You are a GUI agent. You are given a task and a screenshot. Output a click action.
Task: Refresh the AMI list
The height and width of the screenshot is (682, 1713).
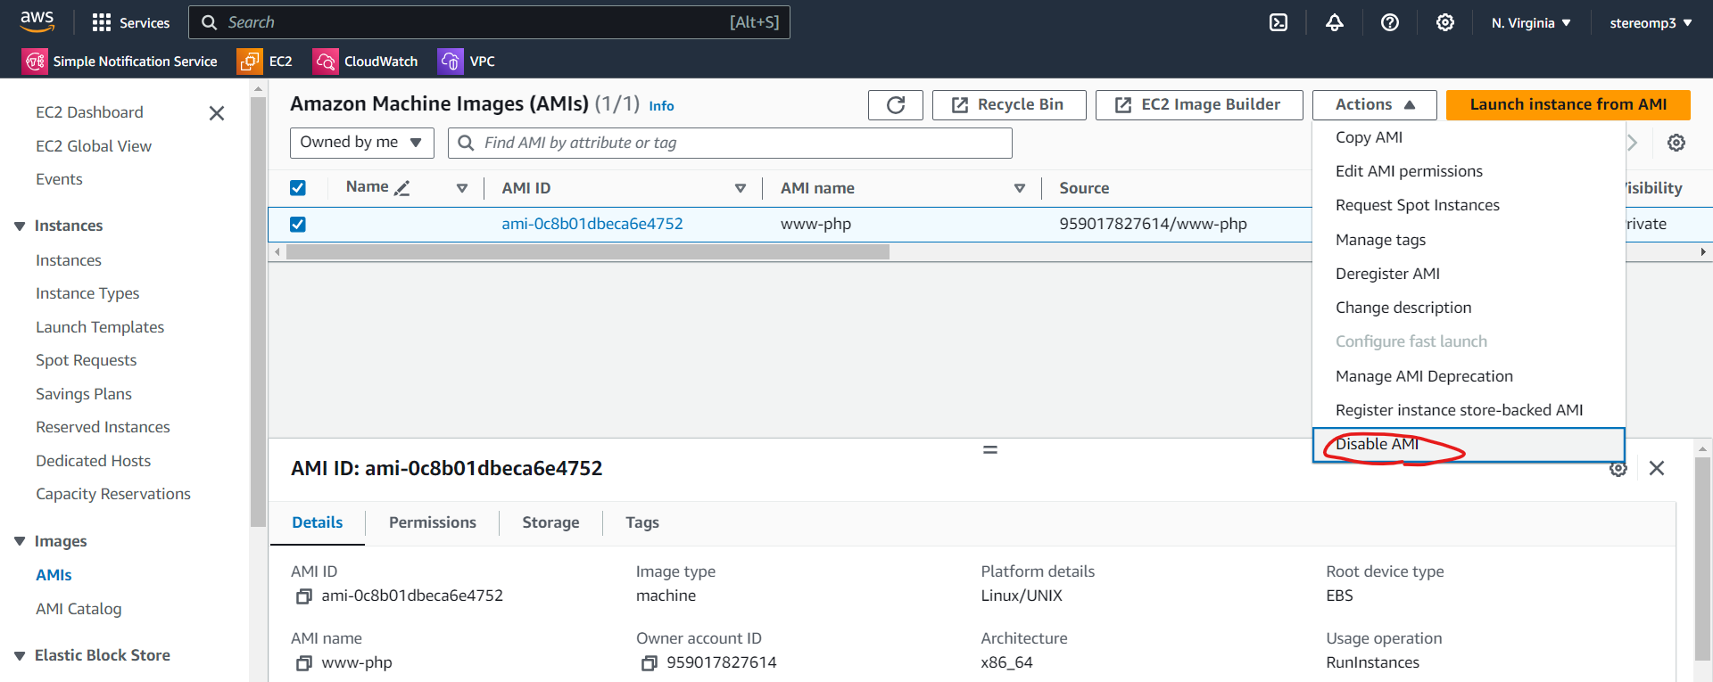coord(896,104)
